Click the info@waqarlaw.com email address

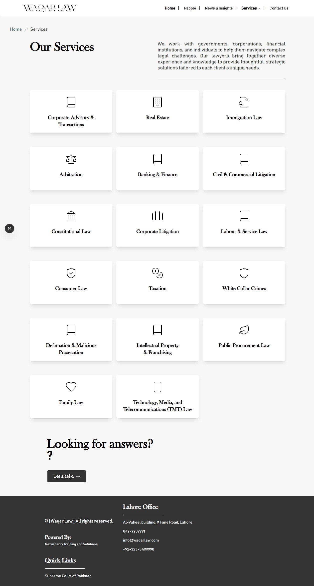click(141, 540)
